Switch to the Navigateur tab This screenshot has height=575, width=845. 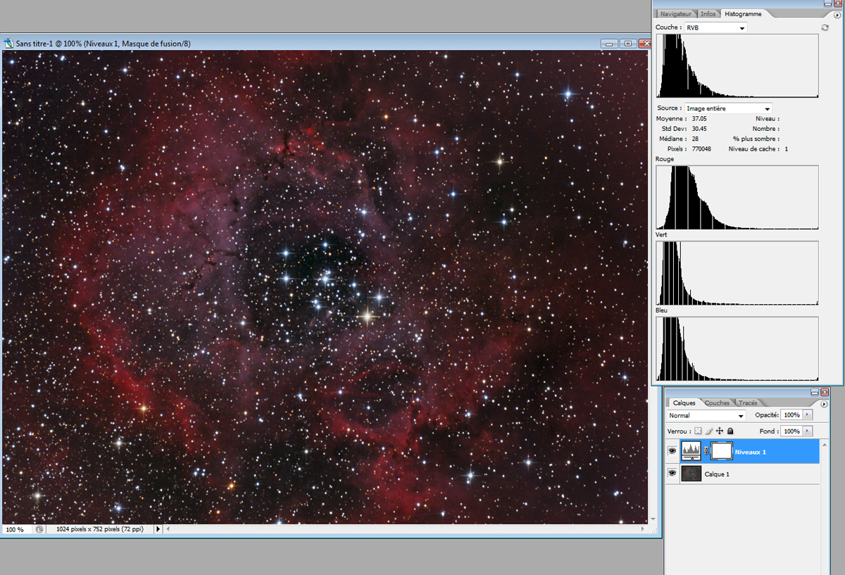(676, 14)
